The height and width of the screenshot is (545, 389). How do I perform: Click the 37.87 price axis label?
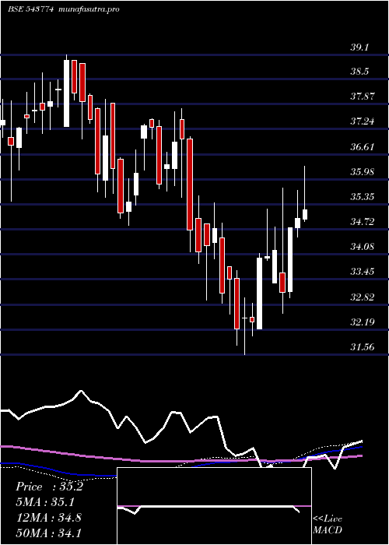point(363,97)
